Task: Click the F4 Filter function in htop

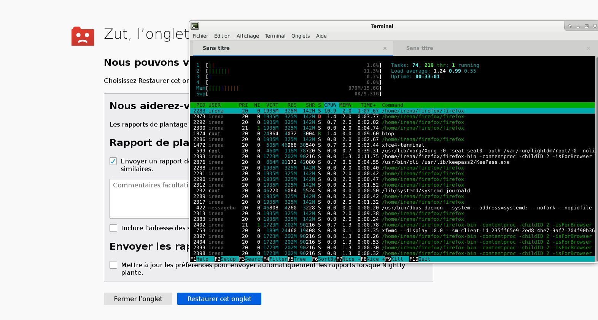Action: coord(275,259)
